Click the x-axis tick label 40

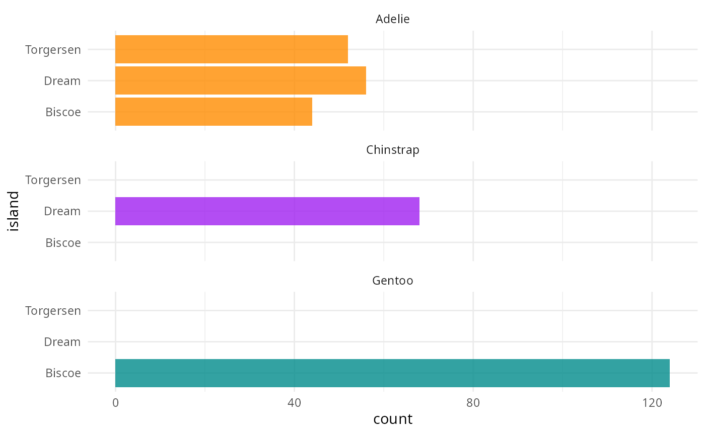click(x=294, y=403)
